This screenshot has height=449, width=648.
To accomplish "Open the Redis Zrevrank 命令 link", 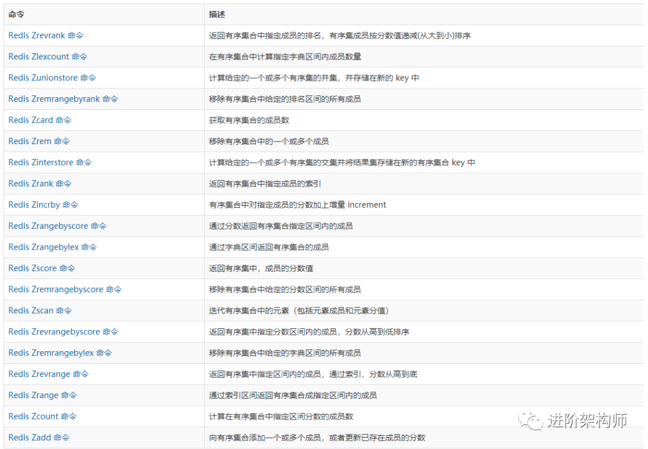I will [46, 35].
